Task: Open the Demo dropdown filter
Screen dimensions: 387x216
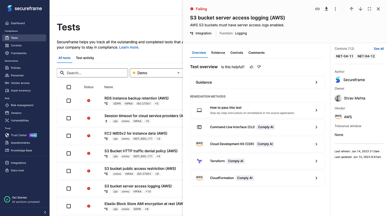Action: tap(156, 73)
